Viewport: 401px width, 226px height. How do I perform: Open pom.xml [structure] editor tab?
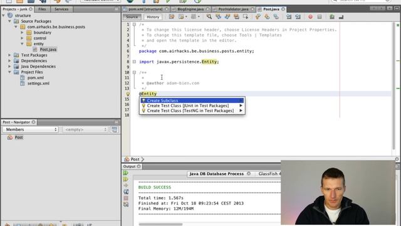(145, 9)
